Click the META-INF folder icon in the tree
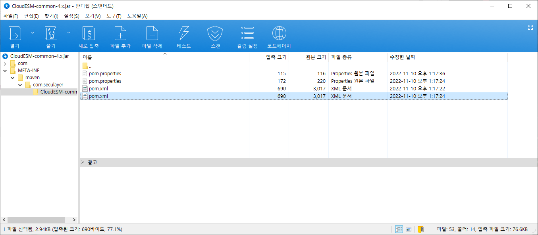This screenshot has width=538, height=235. (13, 71)
